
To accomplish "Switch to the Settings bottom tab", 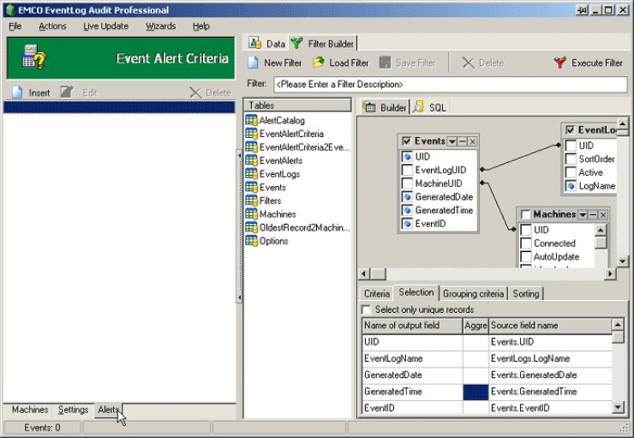I will [x=73, y=410].
